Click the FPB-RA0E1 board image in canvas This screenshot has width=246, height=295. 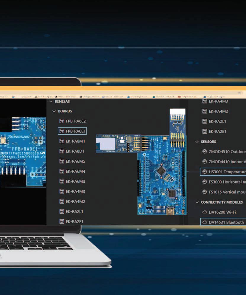162,175
